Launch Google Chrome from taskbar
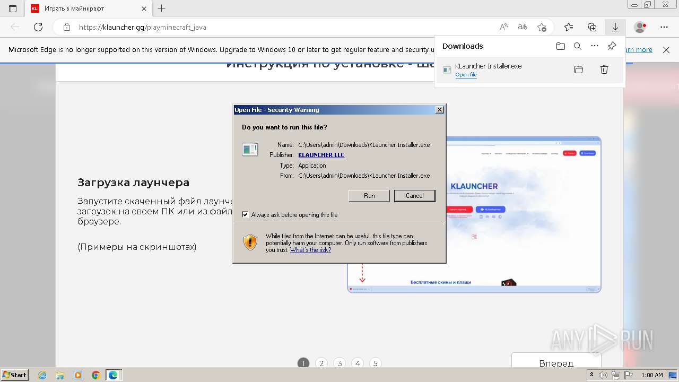The height and width of the screenshot is (382, 679). point(95,375)
